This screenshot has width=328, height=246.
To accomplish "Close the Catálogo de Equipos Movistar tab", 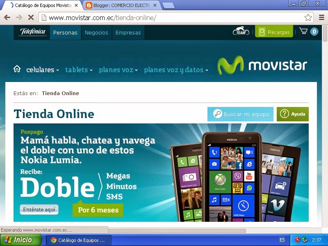I will click(x=76, y=5).
